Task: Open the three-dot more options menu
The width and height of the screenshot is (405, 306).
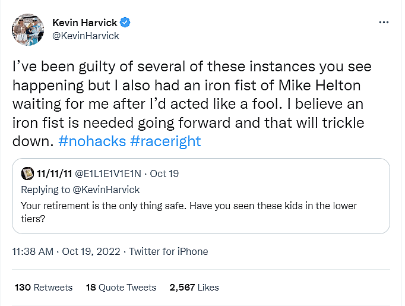Action: 384,22
